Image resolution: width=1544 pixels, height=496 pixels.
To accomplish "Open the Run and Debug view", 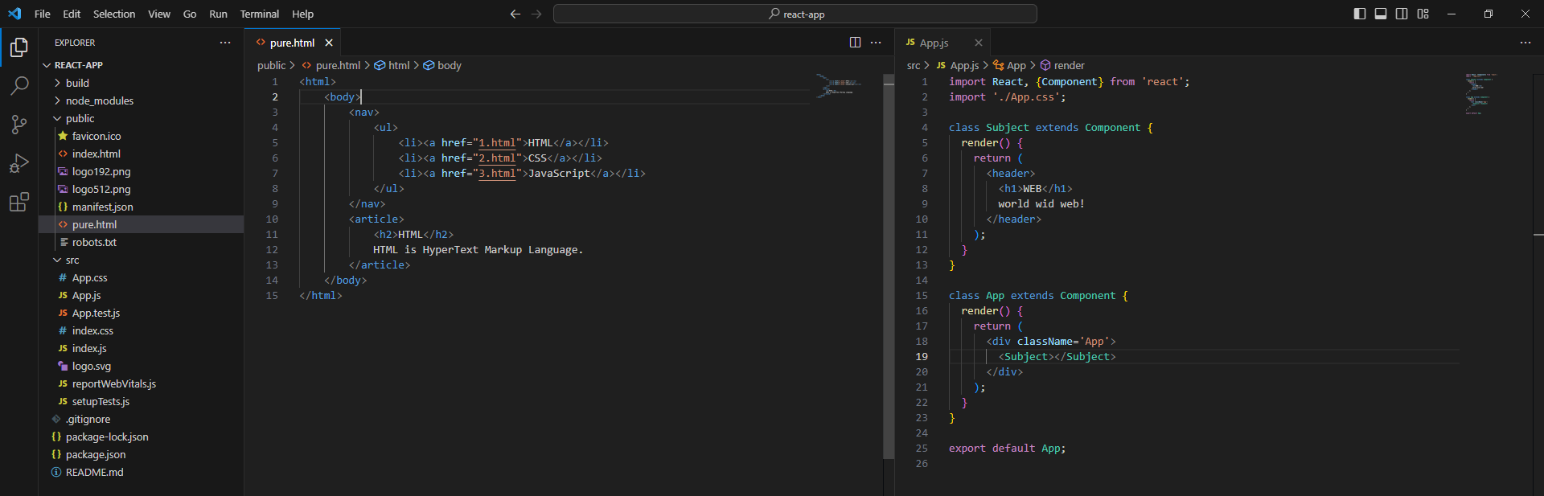I will [19, 163].
